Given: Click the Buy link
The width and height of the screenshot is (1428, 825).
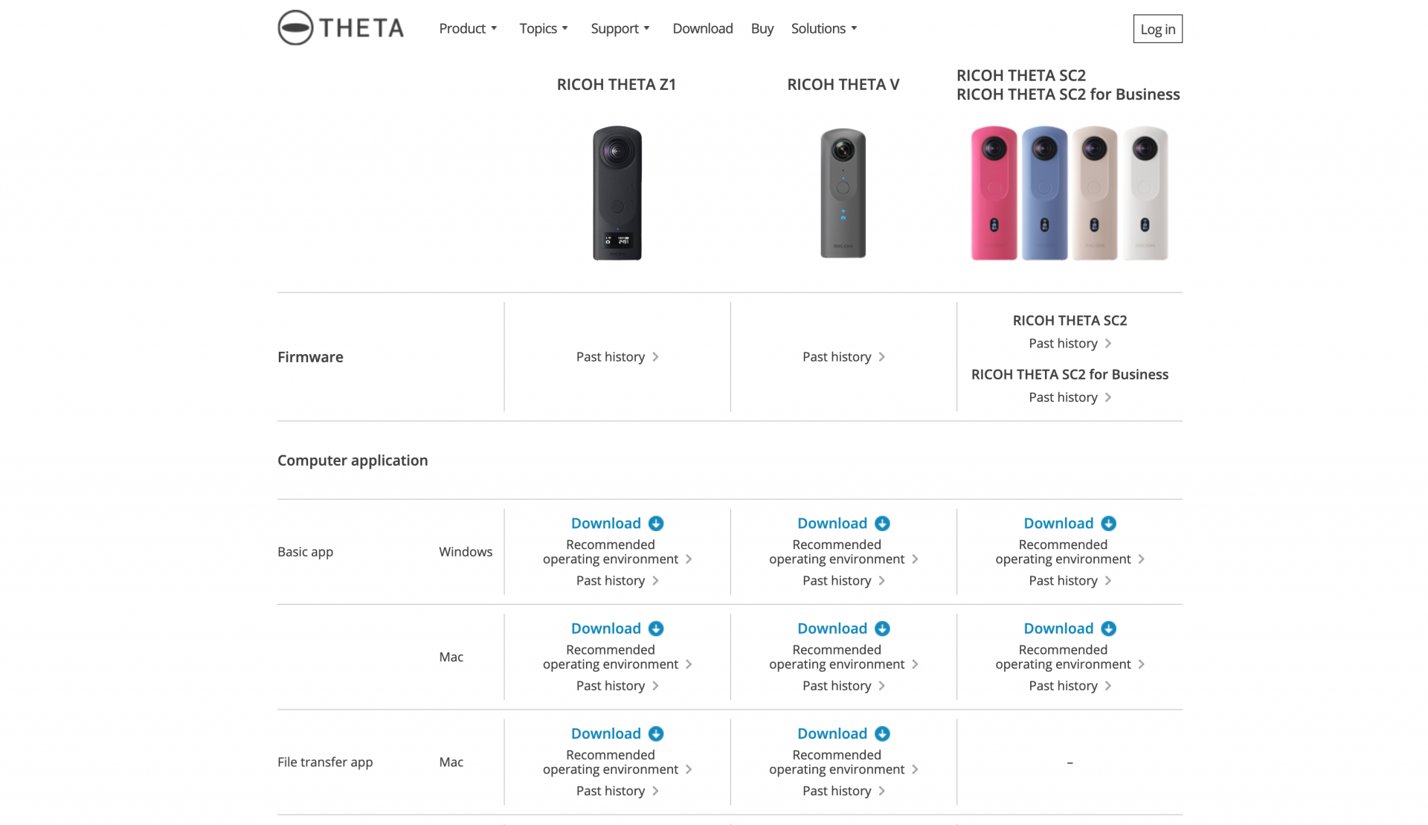Looking at the screenshot, I should pos(762,28).
